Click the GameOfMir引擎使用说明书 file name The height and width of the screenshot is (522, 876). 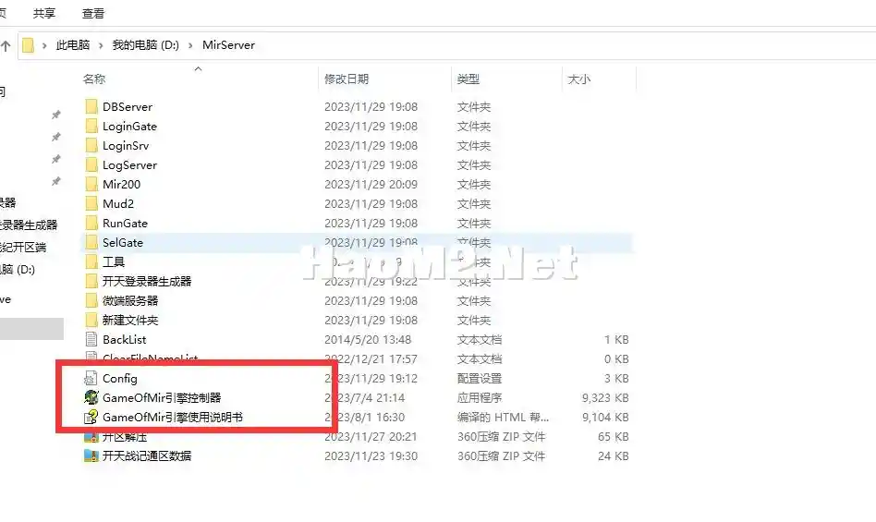click(173, 417)
